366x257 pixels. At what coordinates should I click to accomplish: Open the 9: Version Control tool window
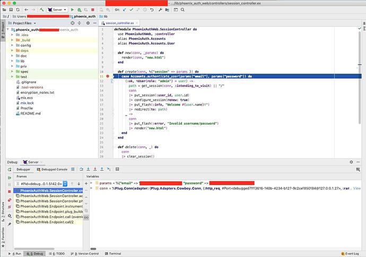click(84, 253)
